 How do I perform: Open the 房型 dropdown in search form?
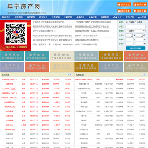[x=136, y=31]
